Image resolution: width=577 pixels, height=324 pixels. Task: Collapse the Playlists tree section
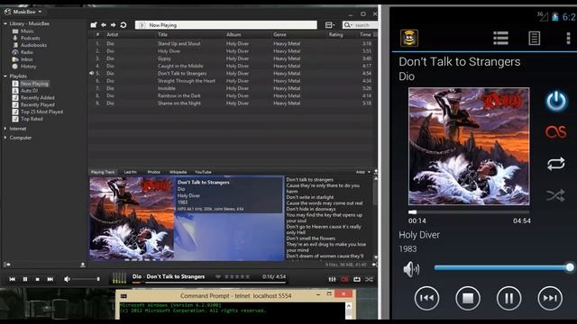pyautogui.click(x=5, y=76)
